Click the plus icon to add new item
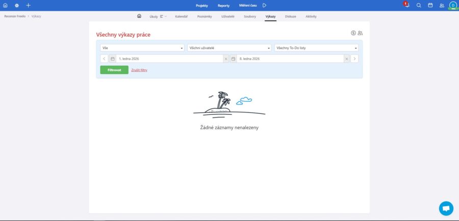Screen dimensions: 459x221 29,5
